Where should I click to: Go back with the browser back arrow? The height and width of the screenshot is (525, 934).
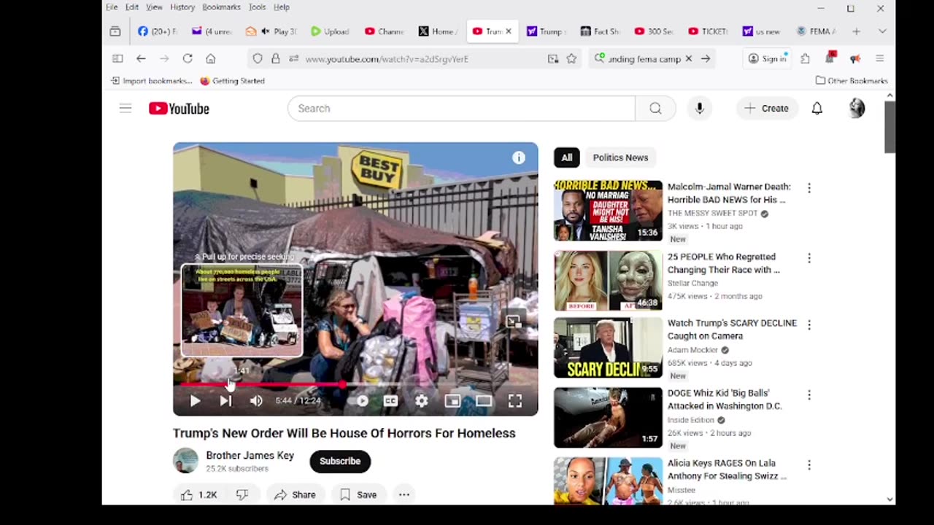click(141, 58)
